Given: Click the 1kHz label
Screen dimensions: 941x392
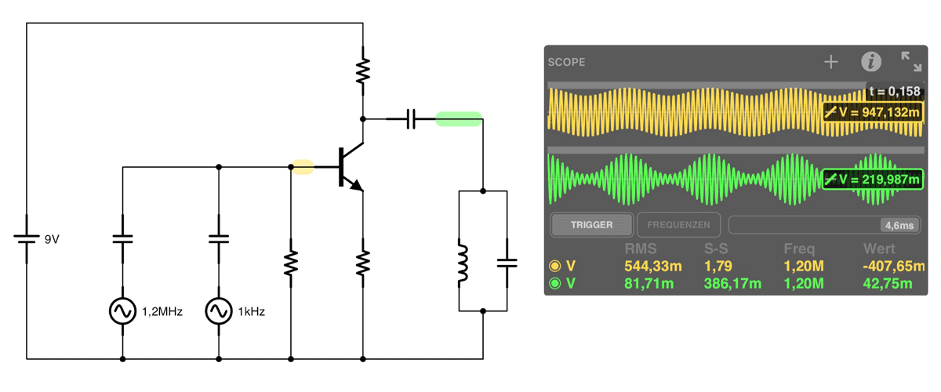Looking at the screenshot, I should (x=252, y=311).
